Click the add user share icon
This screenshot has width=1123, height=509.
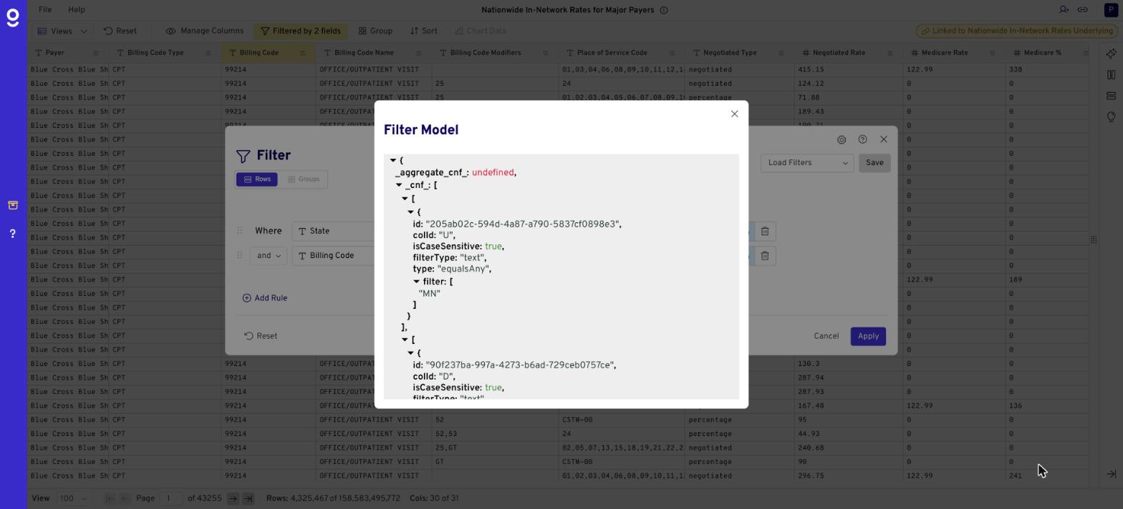point(1064,10)
